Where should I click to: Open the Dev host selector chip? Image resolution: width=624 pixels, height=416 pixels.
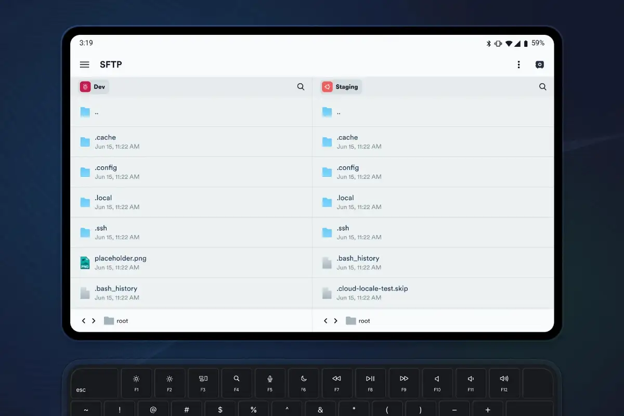pyautogui.click(x=94, y=87)
